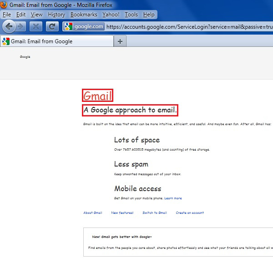Click 'Keep unwanted messages out of your inbox'
Viewport: 273px width, 273px height.
coord(147,174)
